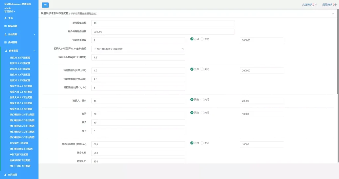Viewport: 339px width, 179px height.
Task: Open the 管理操作 admin dropdown
Action: 10,12
